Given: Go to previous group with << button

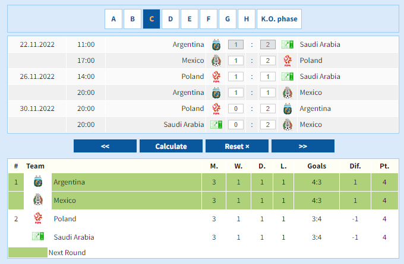Looking at the screenshot, I should coord(105,146).
